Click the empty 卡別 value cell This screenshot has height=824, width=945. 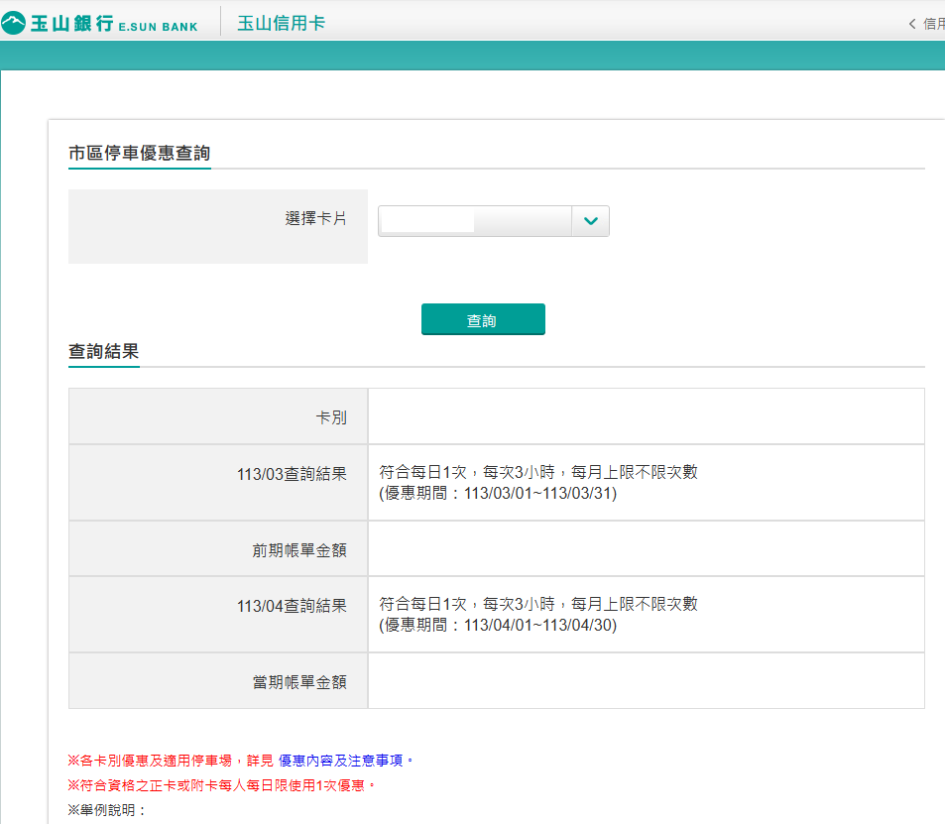point(645,416)
